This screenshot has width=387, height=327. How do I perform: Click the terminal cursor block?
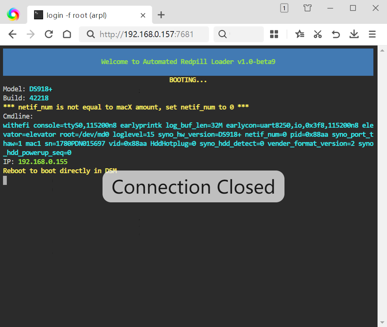coord(5,180)
